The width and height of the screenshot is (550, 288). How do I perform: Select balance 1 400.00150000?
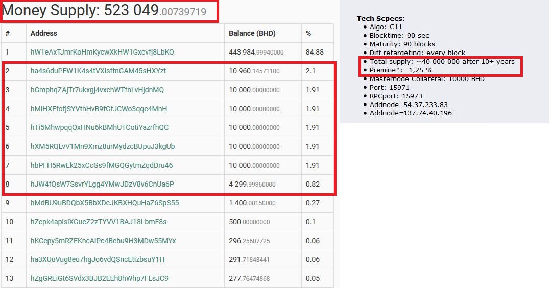pos(252,203)
